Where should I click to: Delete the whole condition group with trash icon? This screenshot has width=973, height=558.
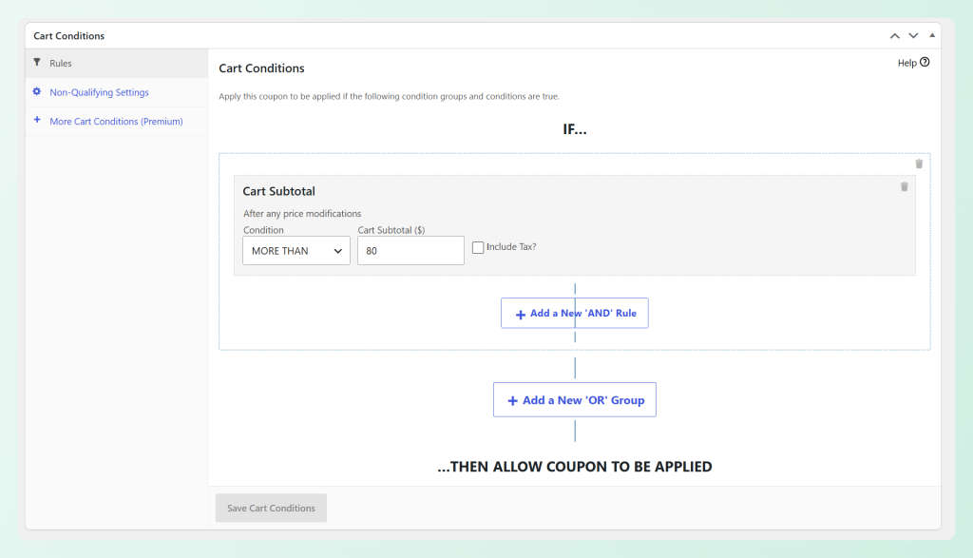919,164
